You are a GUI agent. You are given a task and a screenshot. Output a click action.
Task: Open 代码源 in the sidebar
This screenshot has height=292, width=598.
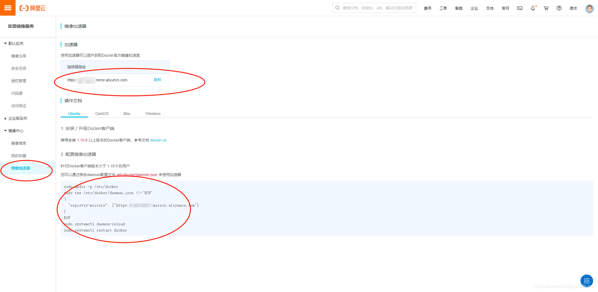click(17, 93)
